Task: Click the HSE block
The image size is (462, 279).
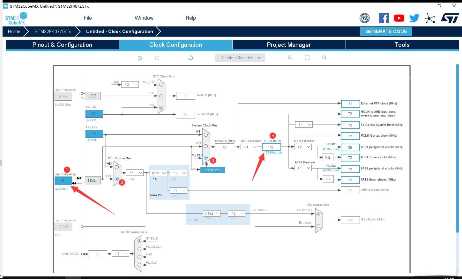Action: (92, 180)
